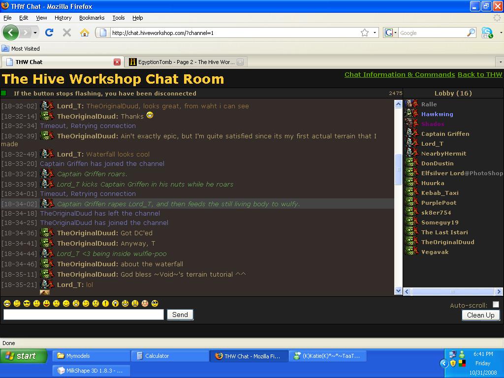Click Ralle's avatar in the lobby list
The height and width of the screenshot is (378, 504).
(411, 104)
